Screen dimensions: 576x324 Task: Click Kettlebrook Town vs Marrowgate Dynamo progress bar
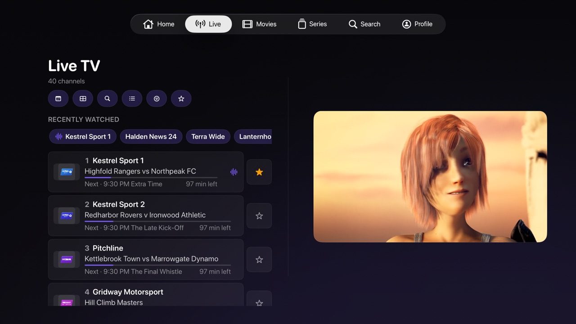158,265
